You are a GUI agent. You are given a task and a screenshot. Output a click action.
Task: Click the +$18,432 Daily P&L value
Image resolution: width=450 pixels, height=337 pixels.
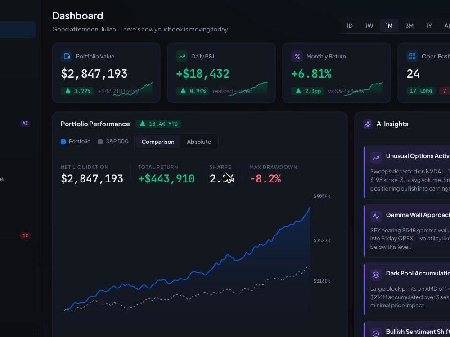pyautogui.click(x=202, y=74)
